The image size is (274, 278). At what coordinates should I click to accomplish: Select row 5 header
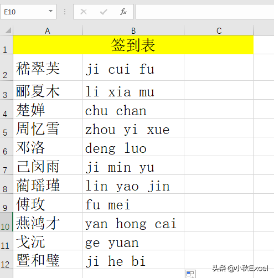[7, 128]
